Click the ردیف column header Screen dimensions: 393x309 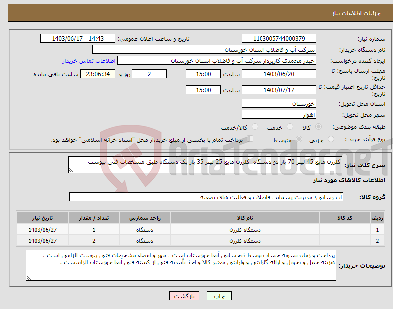(377, 218)
